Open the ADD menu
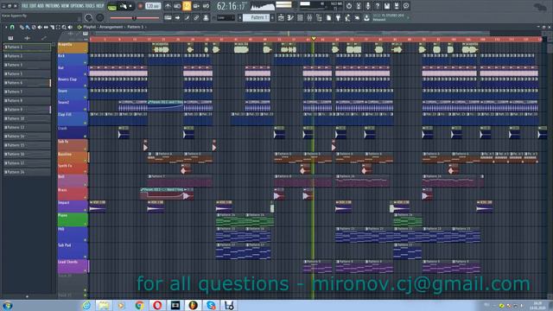Screen dimensions: 553x311 pos(41,6)
